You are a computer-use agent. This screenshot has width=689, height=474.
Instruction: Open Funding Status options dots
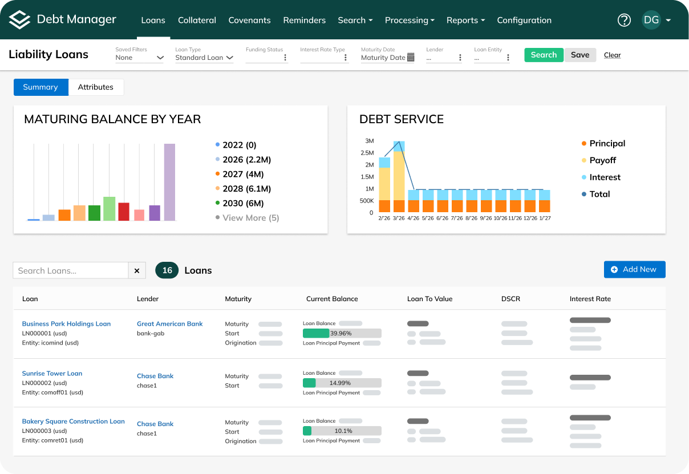point(285,58)
